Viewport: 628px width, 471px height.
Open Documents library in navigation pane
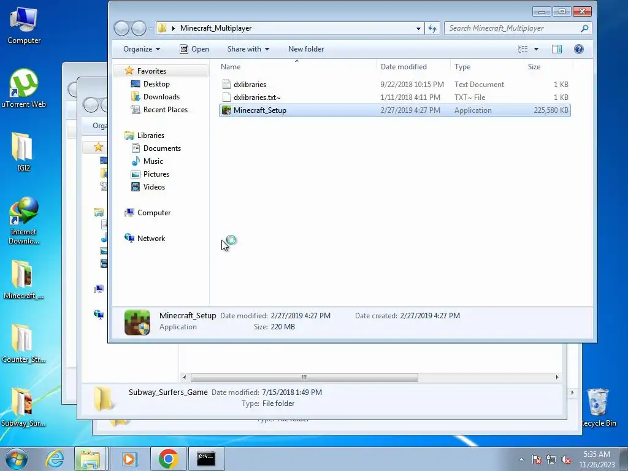(162, 148)
